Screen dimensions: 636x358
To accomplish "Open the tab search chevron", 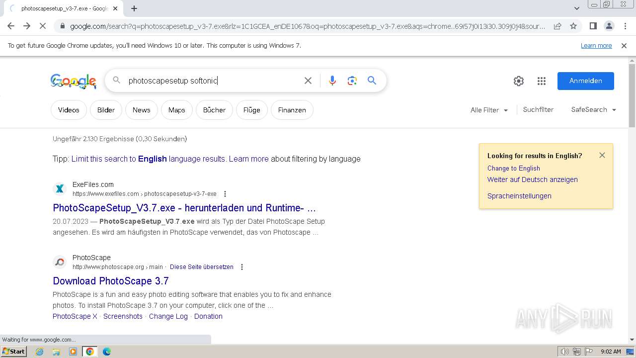I will (577, 8).
